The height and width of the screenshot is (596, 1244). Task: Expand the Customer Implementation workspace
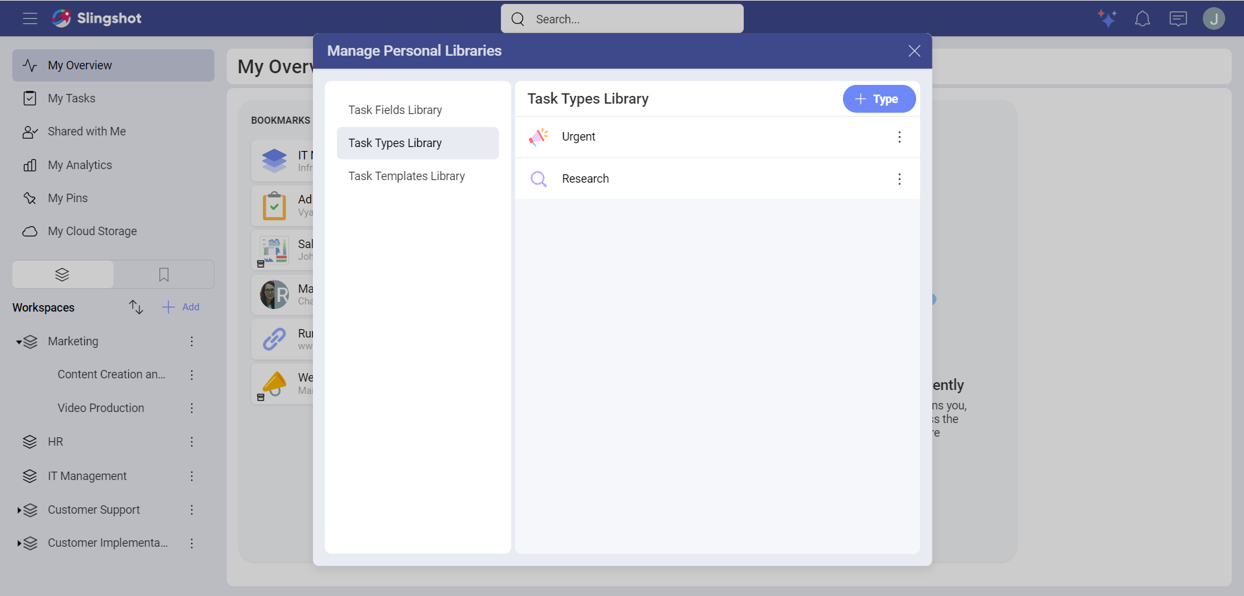point(19,544)
